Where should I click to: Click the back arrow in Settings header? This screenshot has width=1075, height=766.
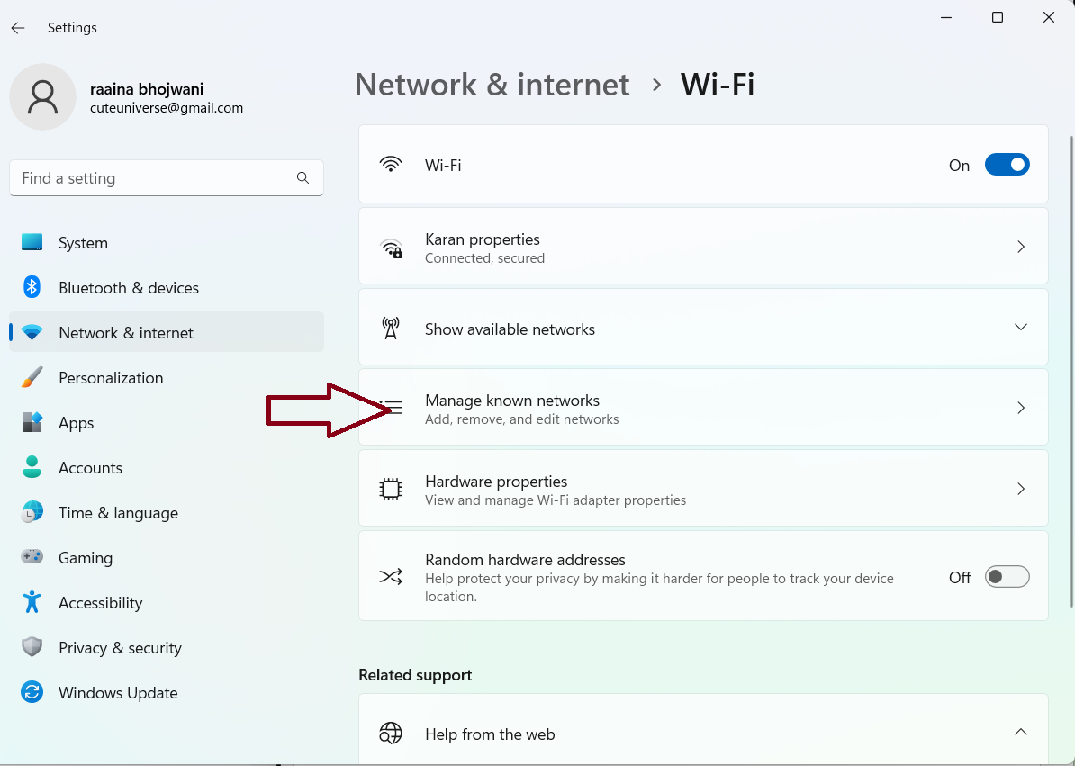point(18,28)
